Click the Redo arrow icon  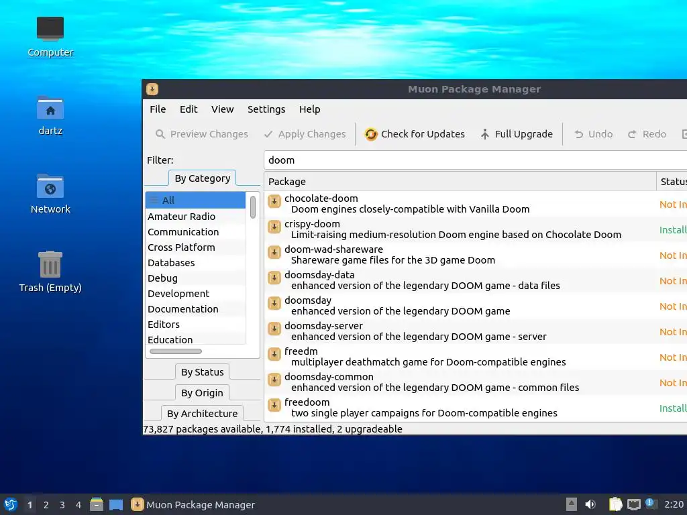pyautogui.click(x=632, y=134)
